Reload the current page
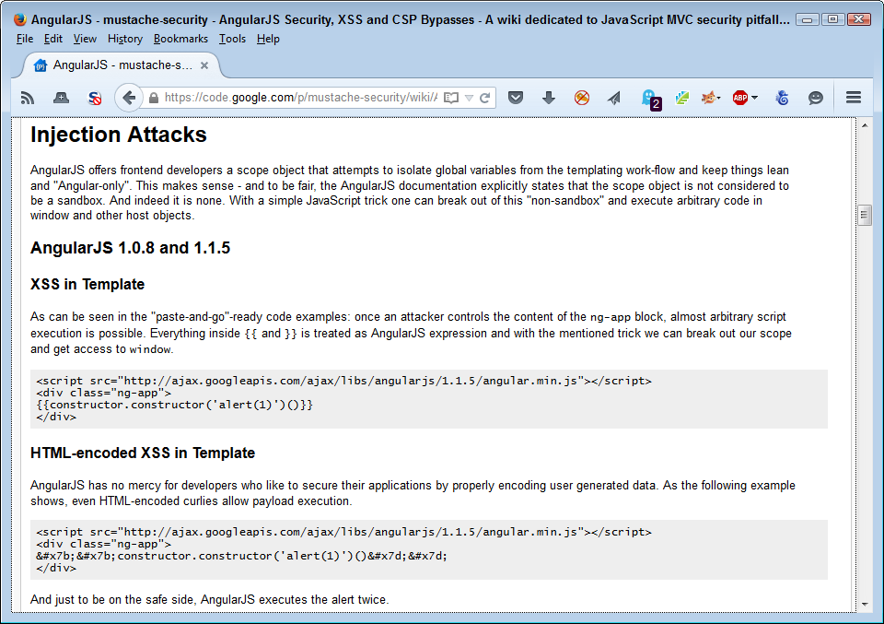Screen dimensions: 884x624 tap(484, 96)
